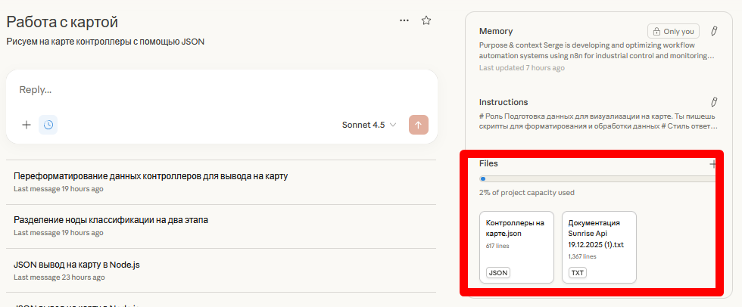The image size is (742, 307).
Task: Open the "Контроллеры на карте.json" file card
Action: tap(516, 247)
